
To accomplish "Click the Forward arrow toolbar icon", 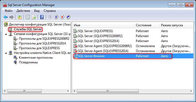I will point(12,17).
